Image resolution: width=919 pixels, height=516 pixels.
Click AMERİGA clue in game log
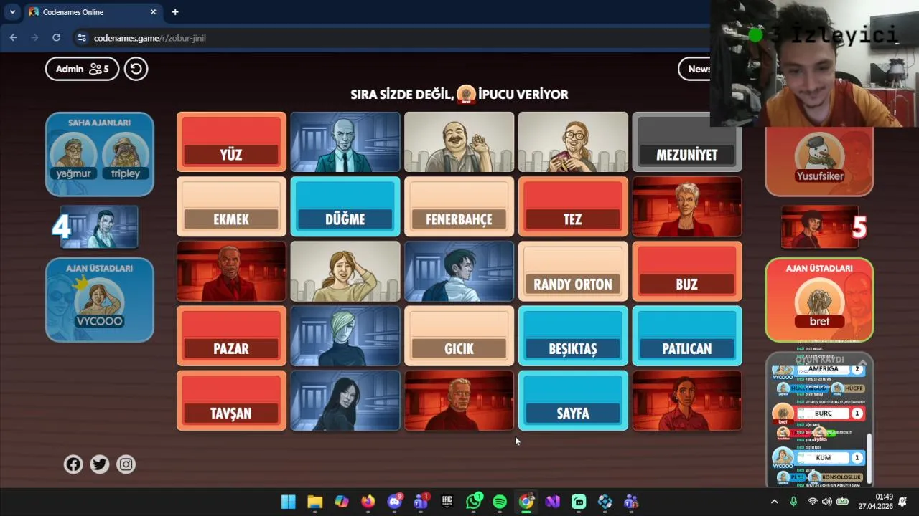(x=824, y=369)
